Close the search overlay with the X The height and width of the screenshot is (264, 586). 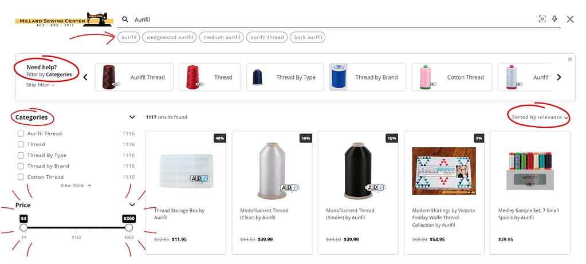pos(570,19)
